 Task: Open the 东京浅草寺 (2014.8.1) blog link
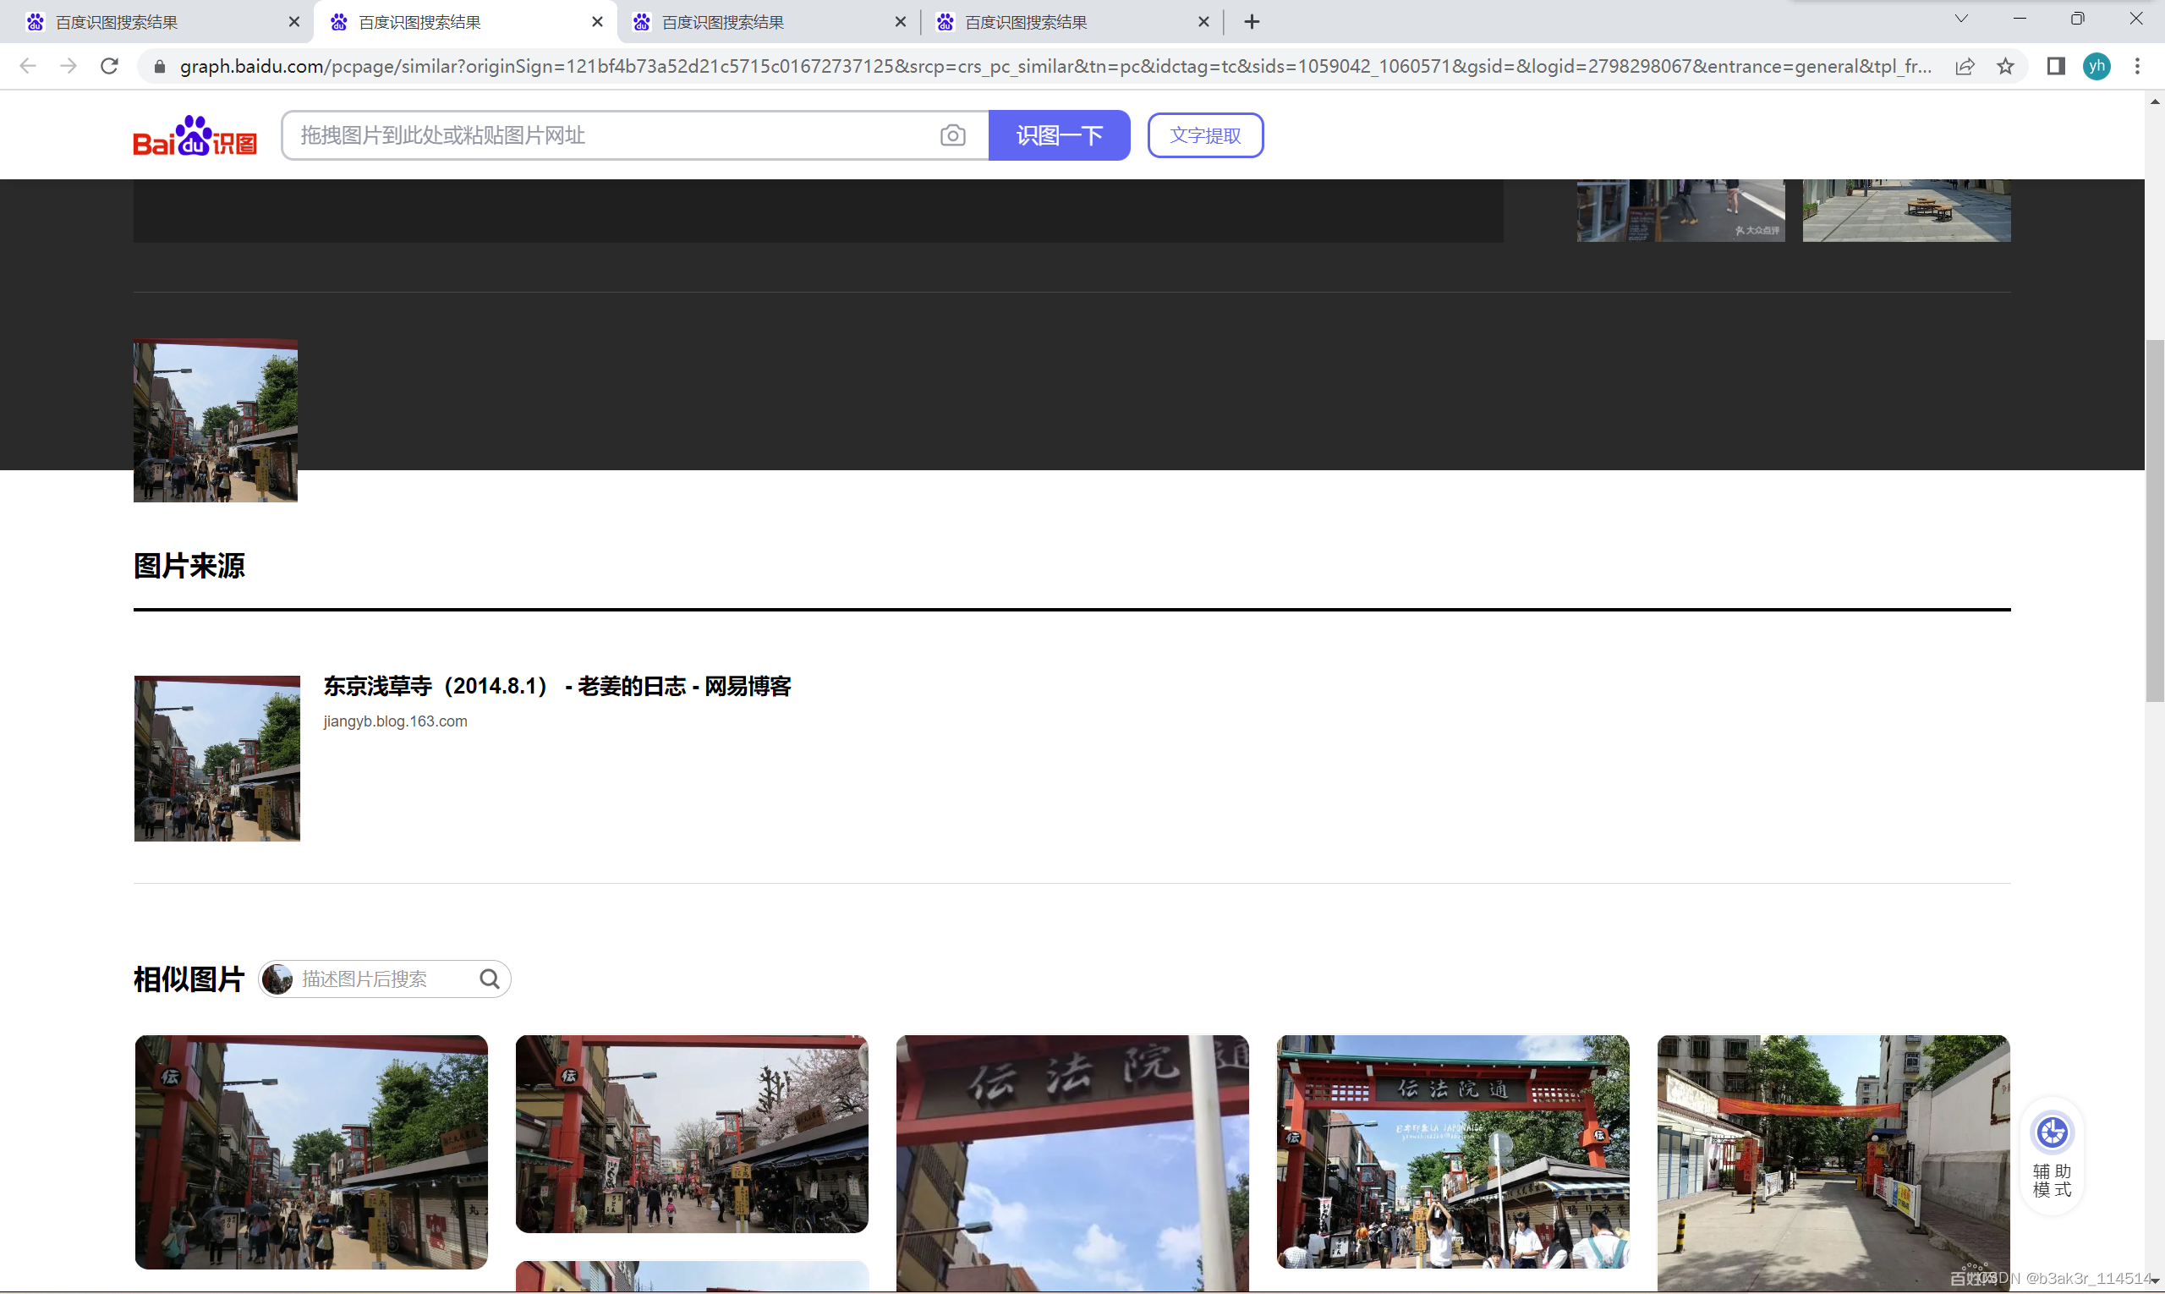(556, 686)
